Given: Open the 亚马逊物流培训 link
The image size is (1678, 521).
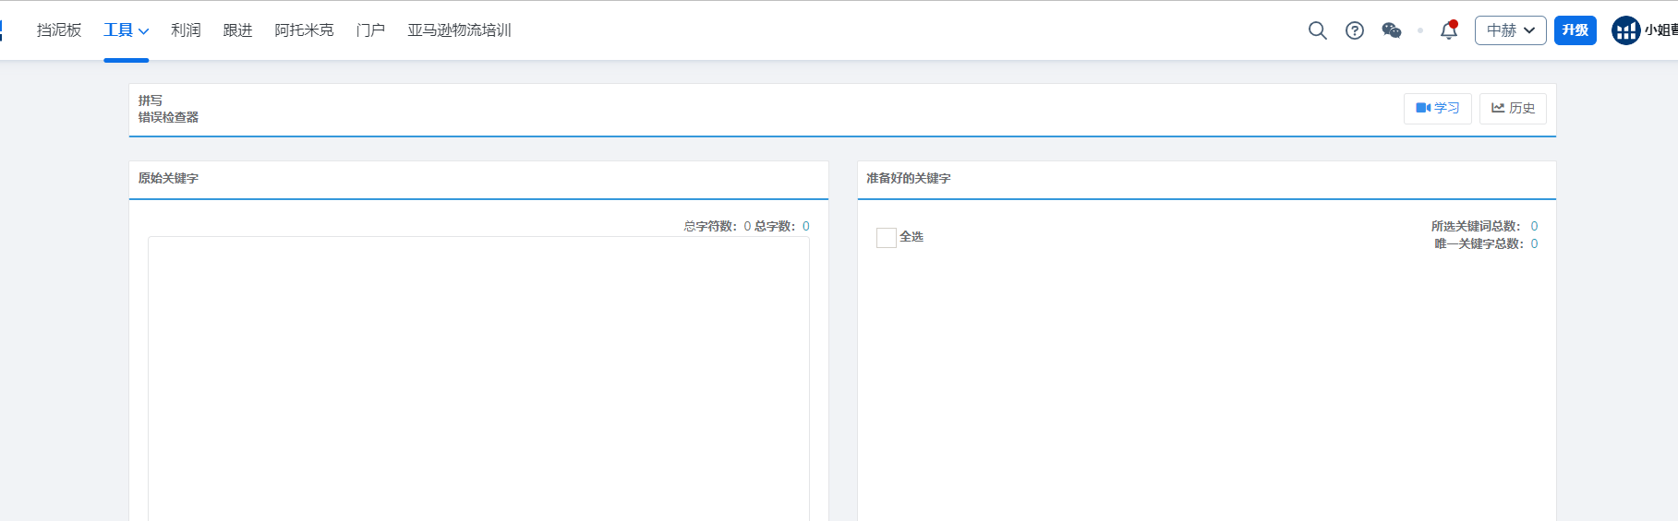Looking at the screenshot, I should click(x=459, y=30).
